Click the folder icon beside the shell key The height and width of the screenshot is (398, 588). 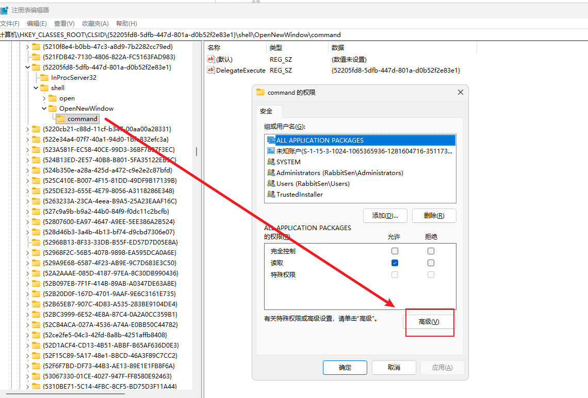[44, 88]
